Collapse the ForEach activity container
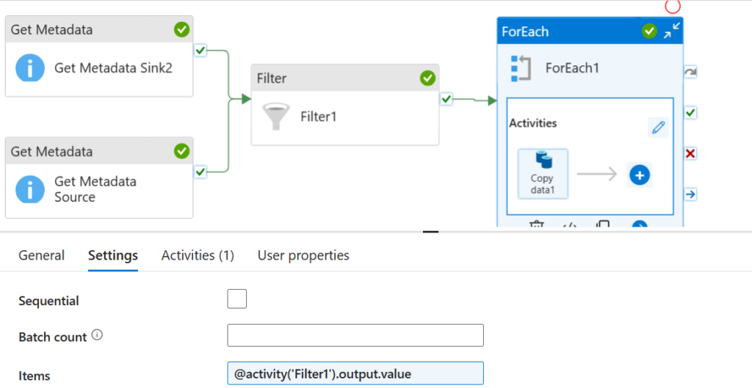 [672, 31]
